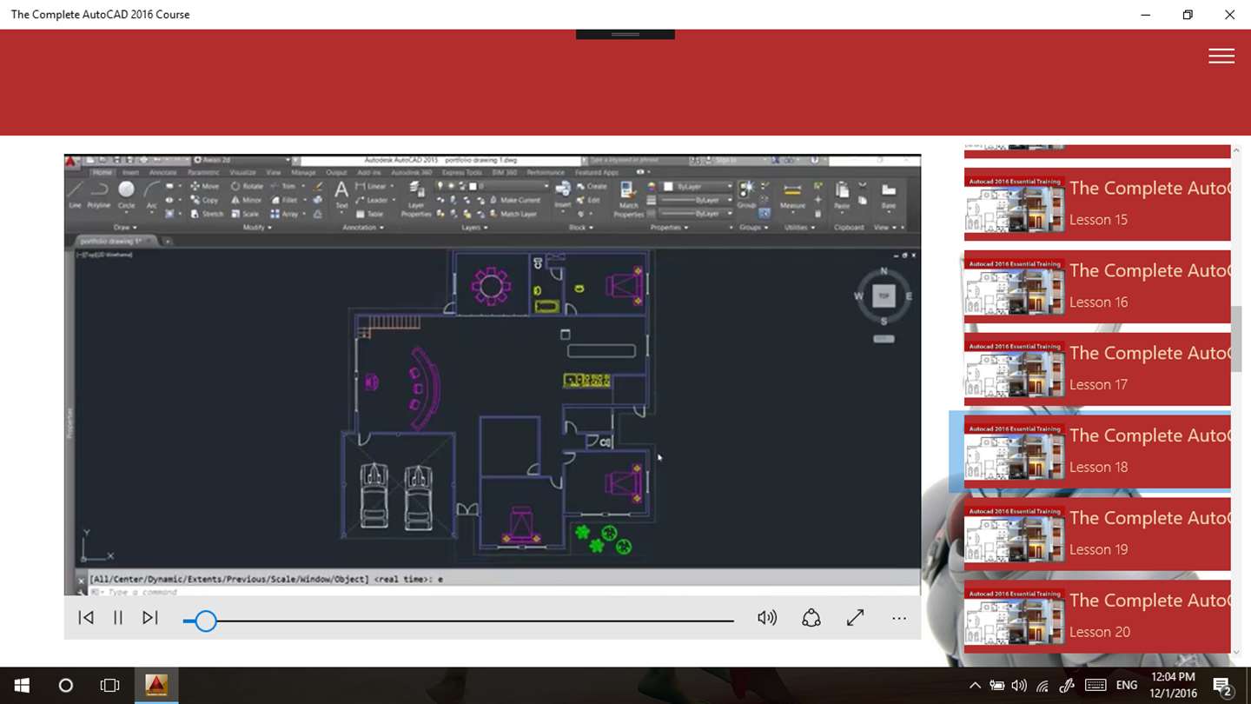Image resolution: width=1251 pixels, height=704 pixels.
Task: Expand the Draw panel dropdown
Action: pyautogui.click(x=125, y=228)
